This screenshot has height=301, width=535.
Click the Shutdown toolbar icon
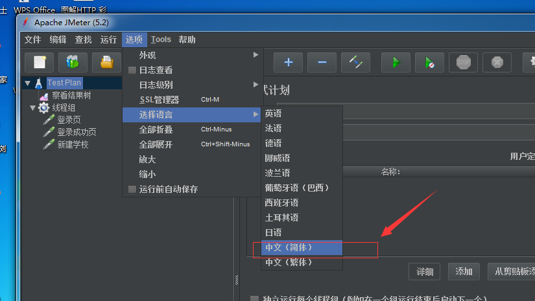(497, 62)
